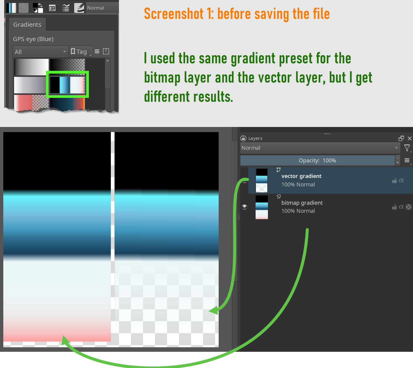413x368 pixels.
Task: Open the brush editor settings
Action: pos(52,8)
